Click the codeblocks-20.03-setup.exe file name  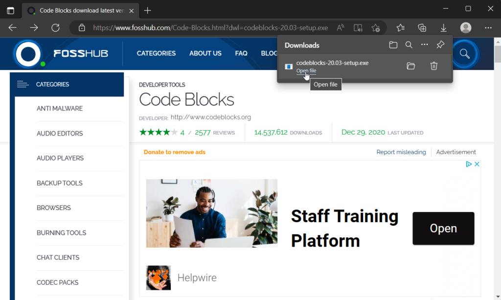332,63
